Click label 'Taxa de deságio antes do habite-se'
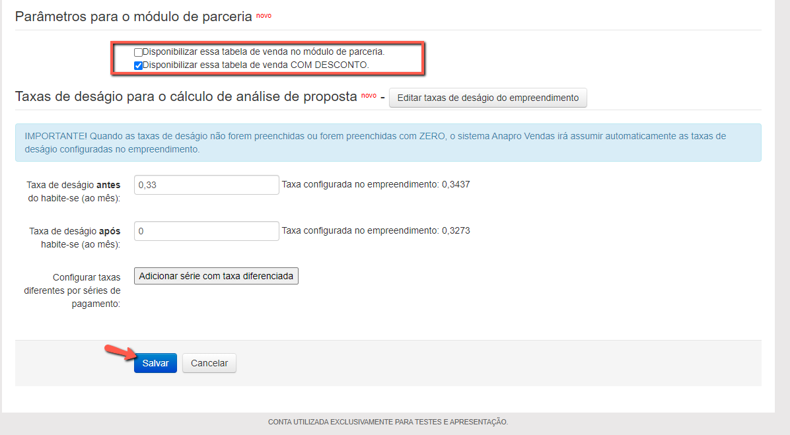The width and height of the screenshot is (790, 435). click(73, 191)
